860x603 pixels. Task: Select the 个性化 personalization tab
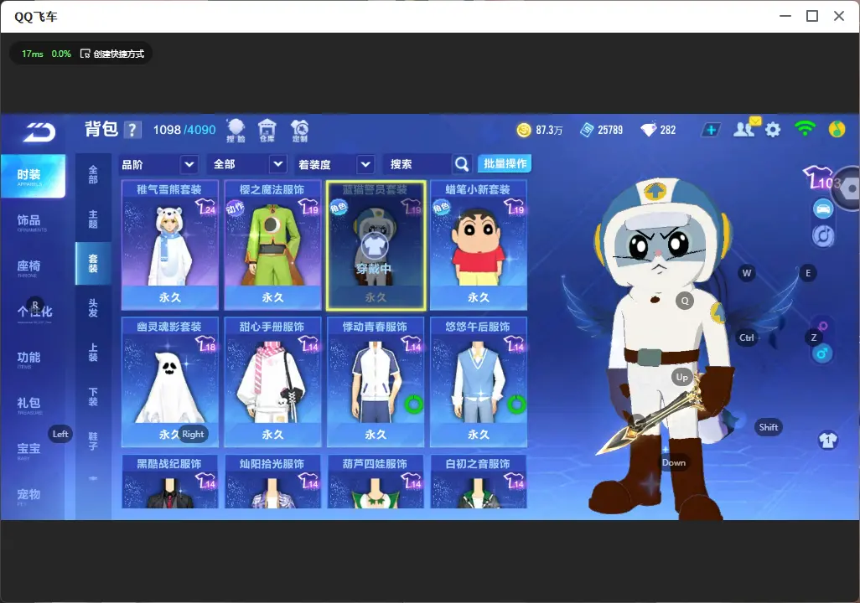tap(33, 313)
